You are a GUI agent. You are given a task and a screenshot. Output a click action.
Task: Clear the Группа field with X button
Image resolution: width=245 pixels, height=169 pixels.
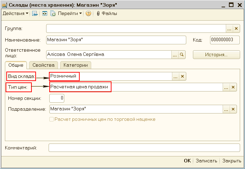pyautogui.click(x=236, y=29)
